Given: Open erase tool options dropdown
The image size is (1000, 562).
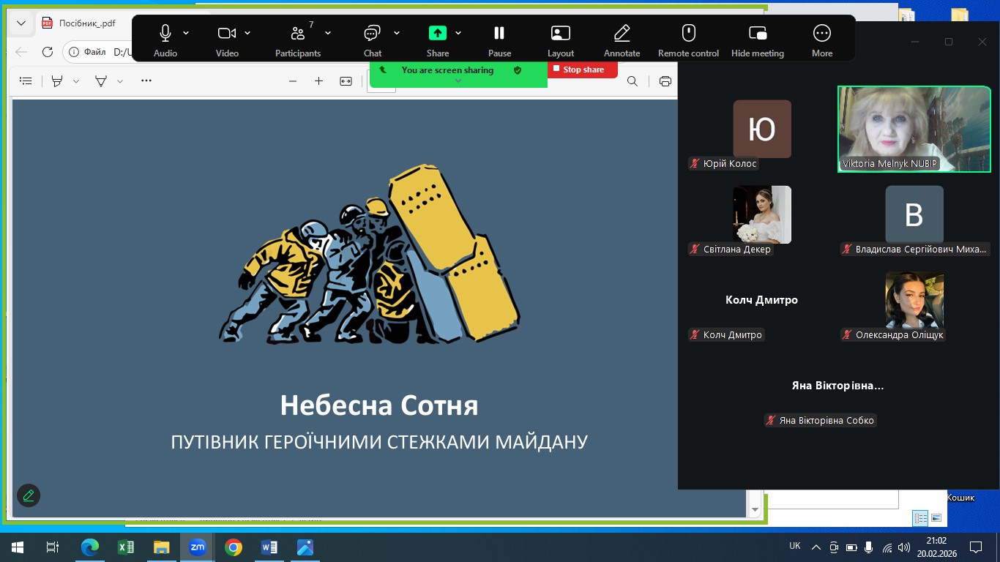Looking at the screenshot, I should pyautogui.click(x=120, y=81).
